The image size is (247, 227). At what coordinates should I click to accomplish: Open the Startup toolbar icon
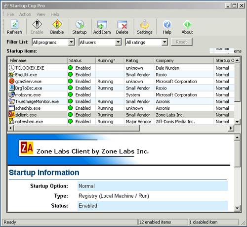coord(80,24)
